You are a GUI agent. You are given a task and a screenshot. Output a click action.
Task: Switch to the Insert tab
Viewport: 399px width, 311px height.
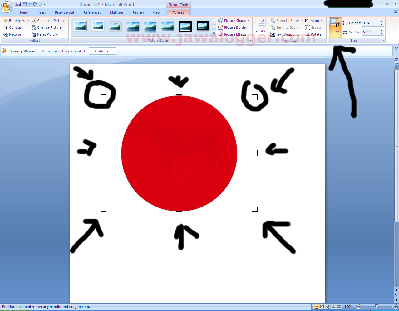point(41,12)
